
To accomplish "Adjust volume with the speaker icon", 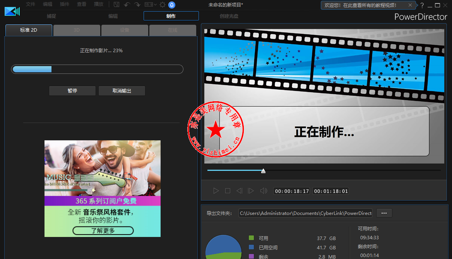I will point(264,191).
